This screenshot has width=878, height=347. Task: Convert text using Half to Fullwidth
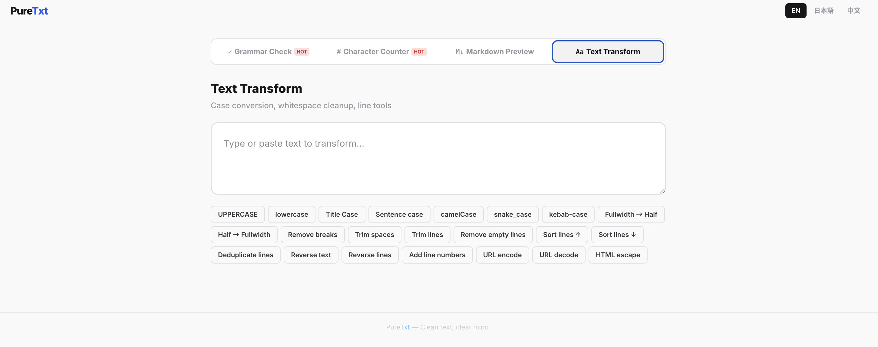(x=244, y=234)
